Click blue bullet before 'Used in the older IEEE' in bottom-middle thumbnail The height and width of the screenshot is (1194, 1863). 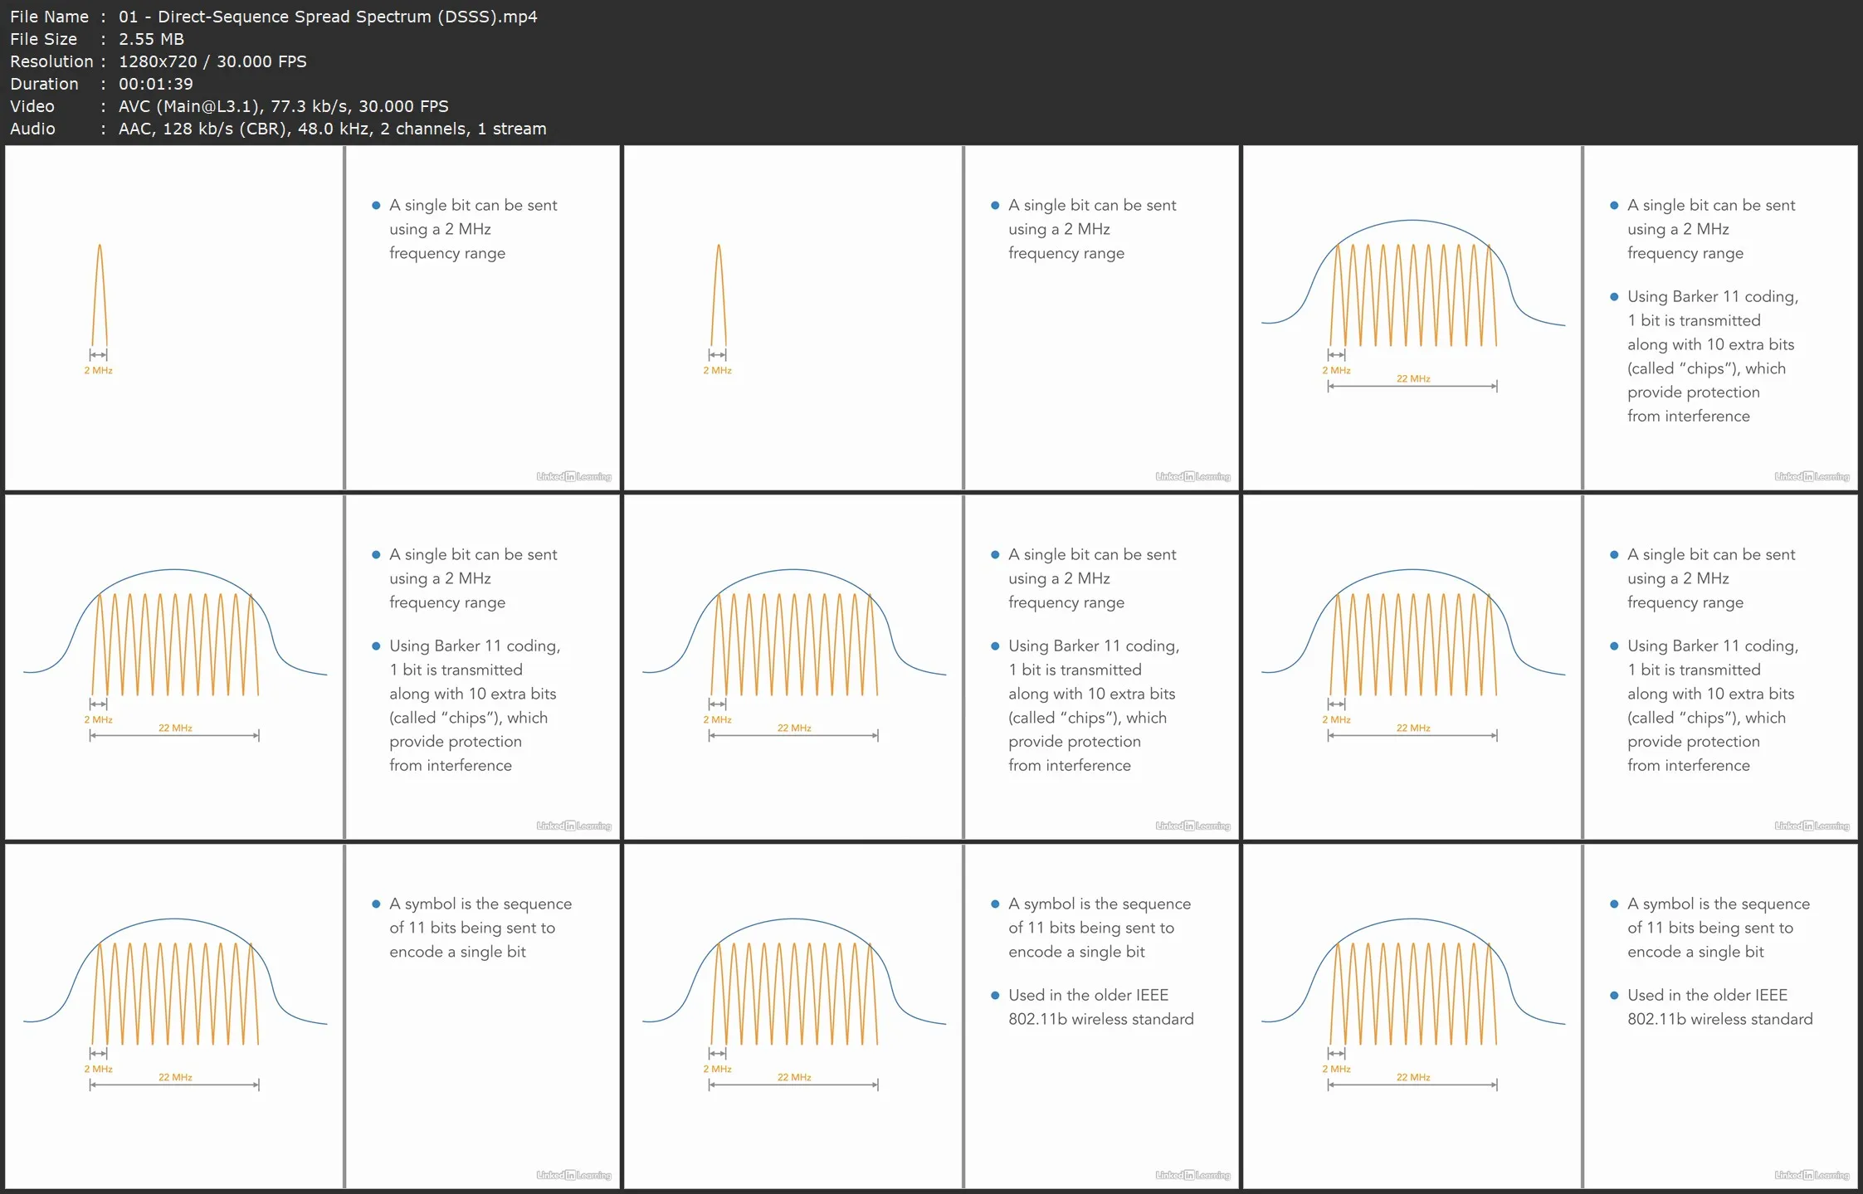(x=995, y=995)
